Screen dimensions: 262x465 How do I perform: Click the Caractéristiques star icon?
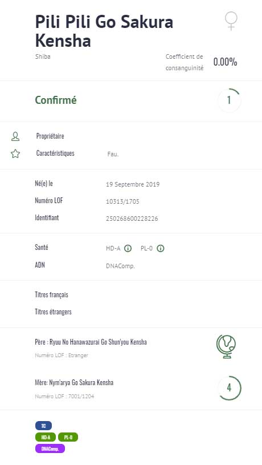pyautogui.click(x=15, y=153)
